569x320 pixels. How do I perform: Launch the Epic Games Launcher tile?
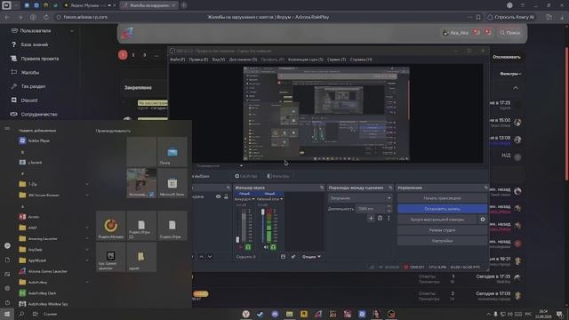coord(110,257)
